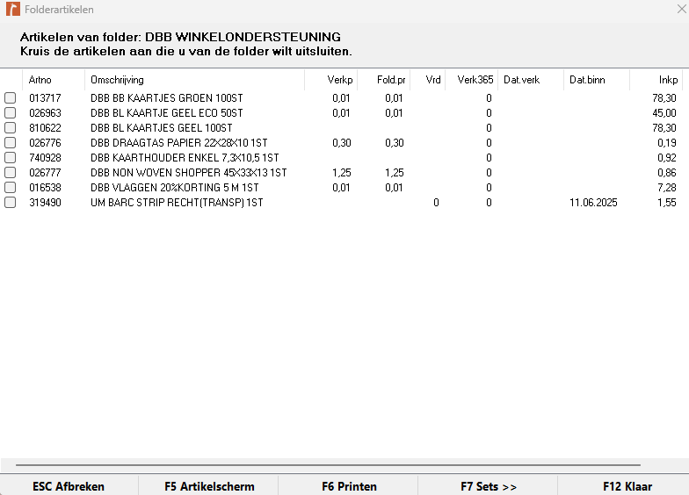Check the DBB KAARTHOUDER ENKEL checkbox
689x495 pixels.
coord(11,158)
